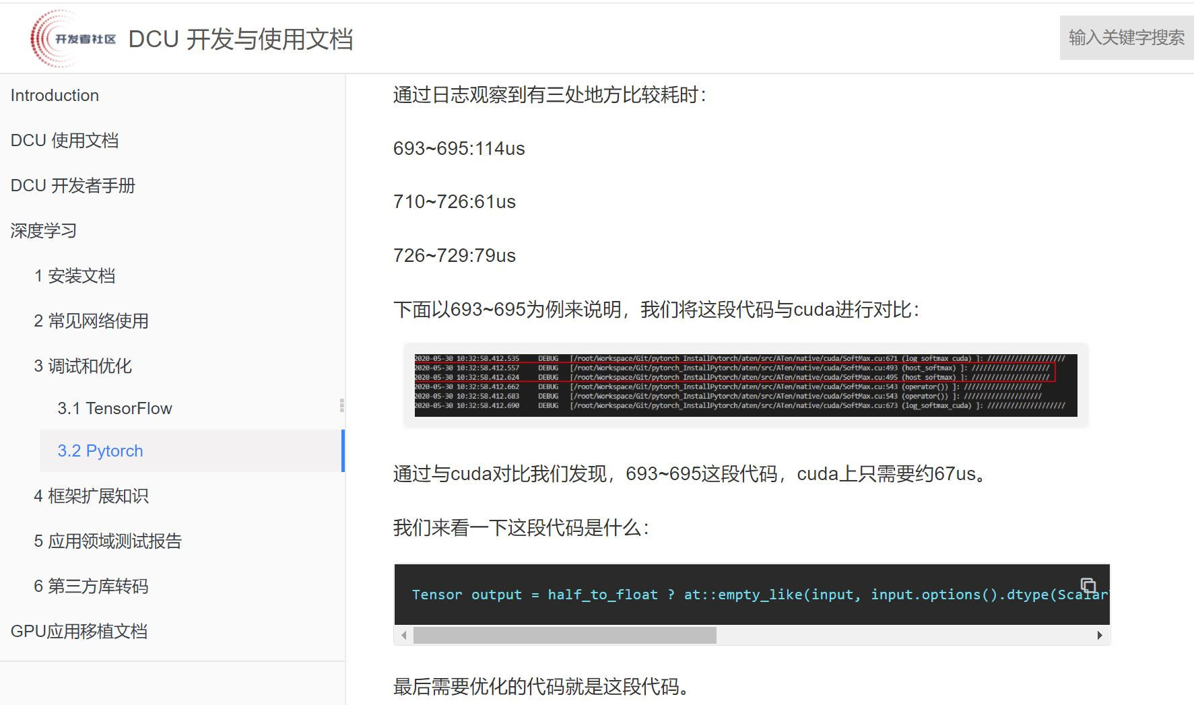Copy the code block with copy icon
Screen dimensions: 1194x705
point(1088,585)
